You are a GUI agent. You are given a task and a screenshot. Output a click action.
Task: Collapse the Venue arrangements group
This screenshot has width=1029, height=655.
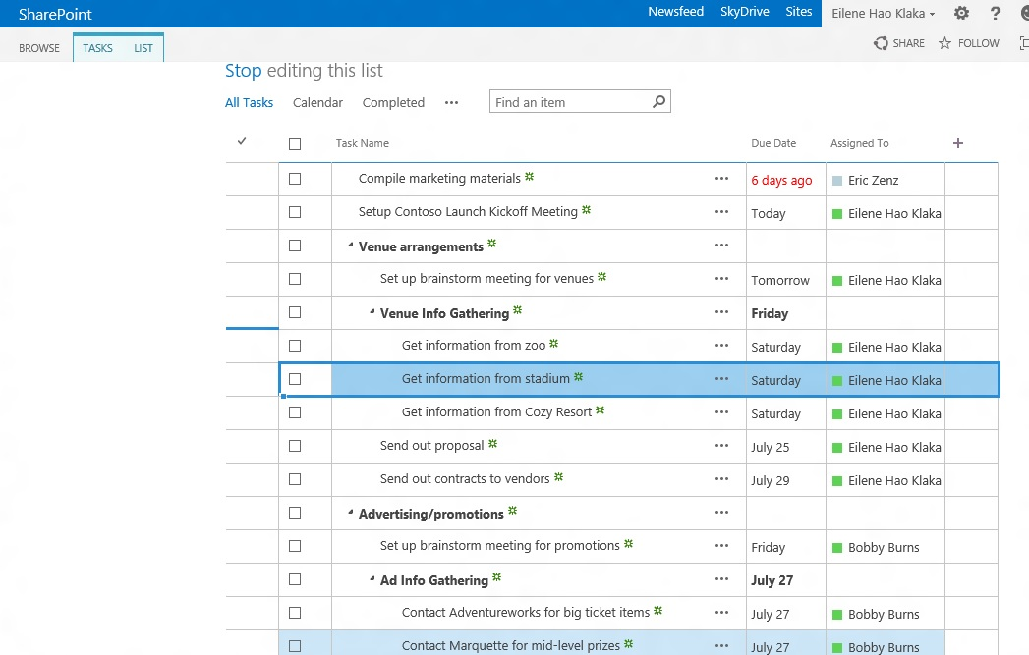[351, 246]
